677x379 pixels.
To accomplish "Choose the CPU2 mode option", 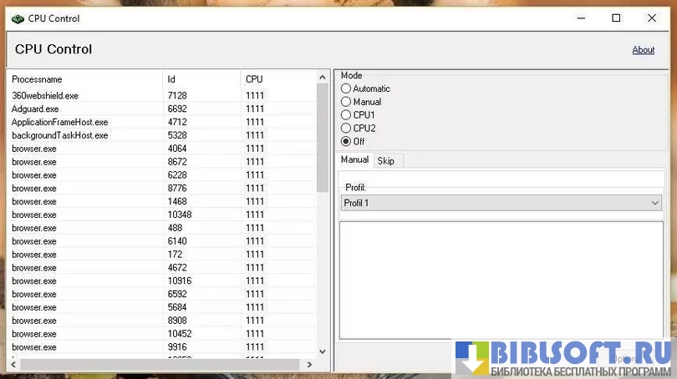I will point(346,129).
